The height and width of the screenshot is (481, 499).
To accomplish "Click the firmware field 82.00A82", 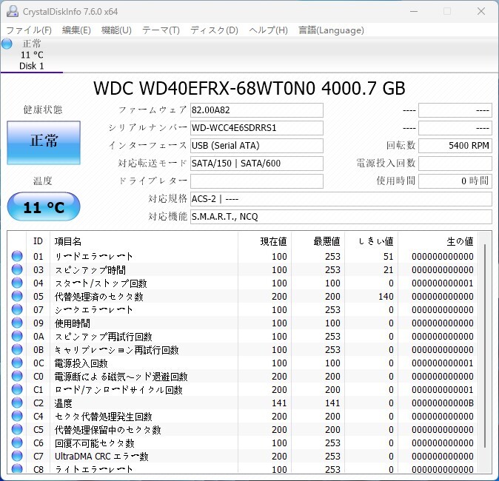I will (x=257, y=110).
